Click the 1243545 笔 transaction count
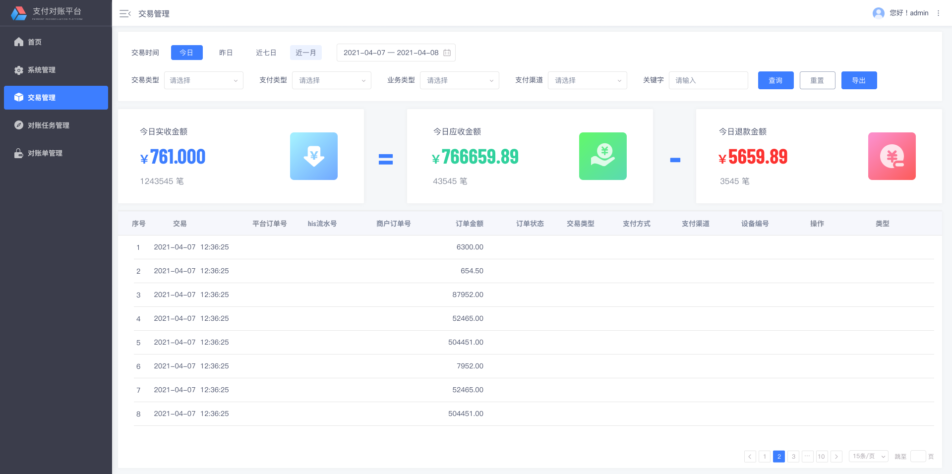The image size is (952, 474). coord(162,181)
